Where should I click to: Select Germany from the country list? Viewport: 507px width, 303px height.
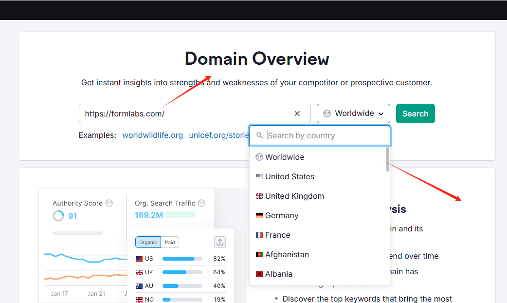click(x=320, y=215)
